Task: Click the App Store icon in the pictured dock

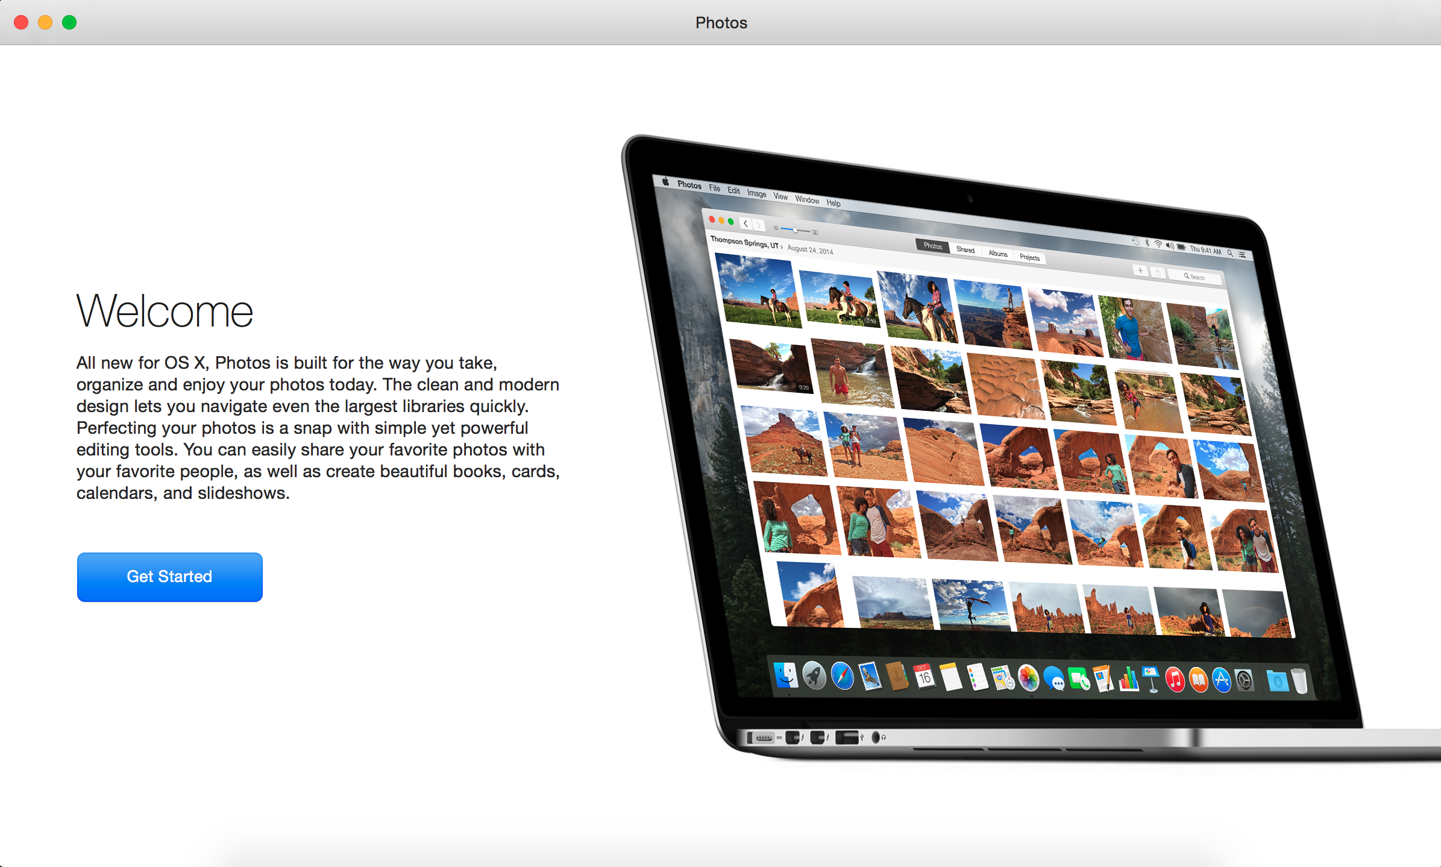Action: [1221, 680]
